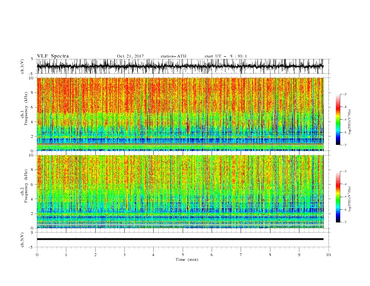Click time axis tick label "0"
The height and width of the screenshot is (286, 370).
(x=37, y=255)
